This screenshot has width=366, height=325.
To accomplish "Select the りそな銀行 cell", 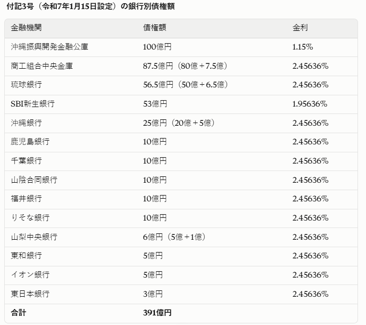I will [30, 218].
